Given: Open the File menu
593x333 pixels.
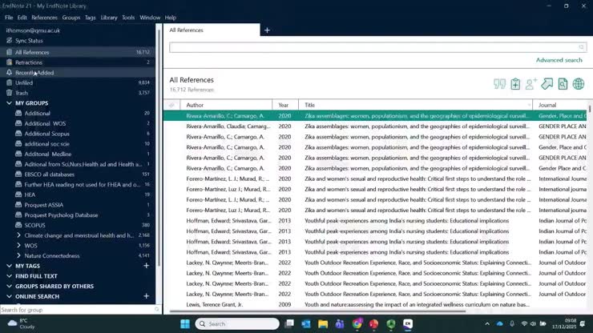Looking at the screenshot, I should click(9, 18).
